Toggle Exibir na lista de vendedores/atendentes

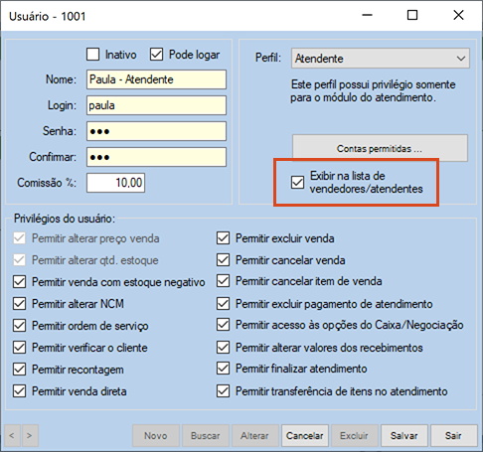[x=297, y=182]
